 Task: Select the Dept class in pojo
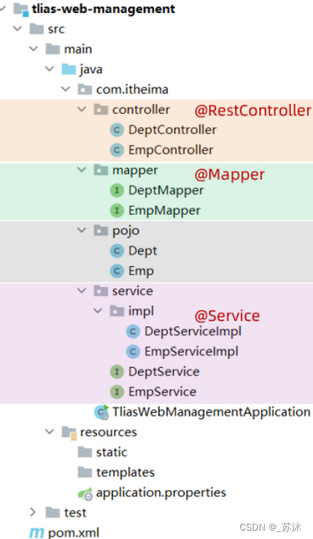click(143, 251)
